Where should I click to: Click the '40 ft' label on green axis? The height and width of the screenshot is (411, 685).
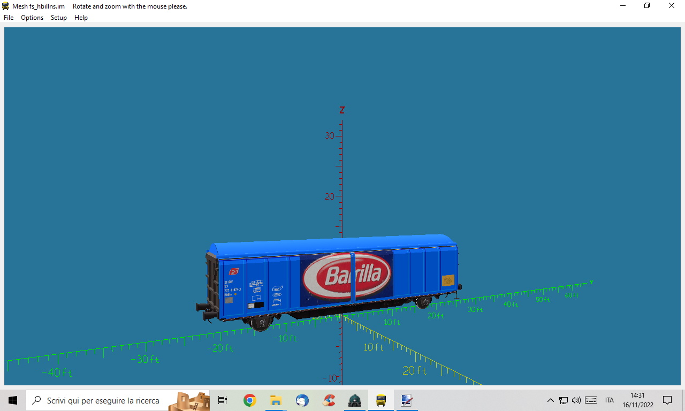511,304
